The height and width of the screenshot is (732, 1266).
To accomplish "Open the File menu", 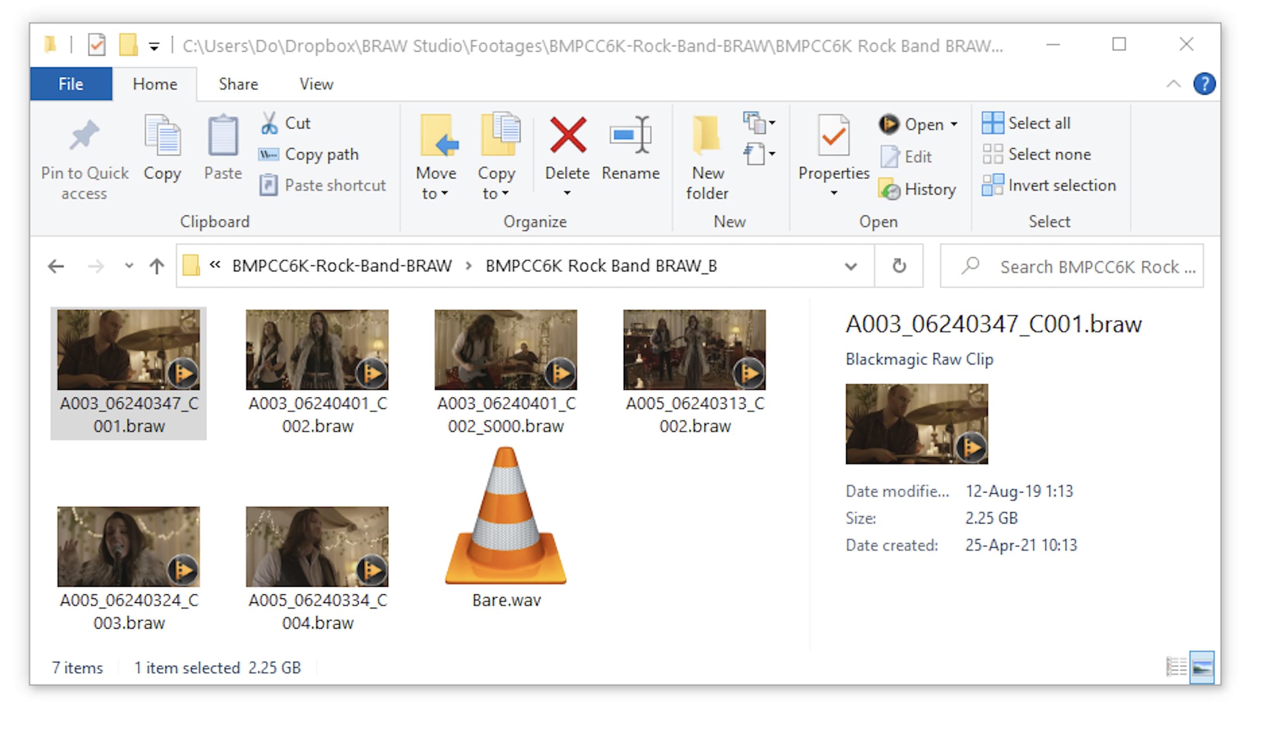I will tap(71, 84).
